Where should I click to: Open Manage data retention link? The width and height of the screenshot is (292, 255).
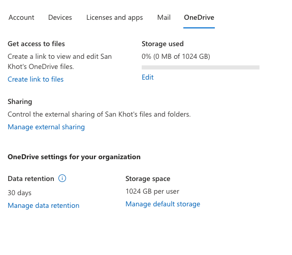pos(44,205)
